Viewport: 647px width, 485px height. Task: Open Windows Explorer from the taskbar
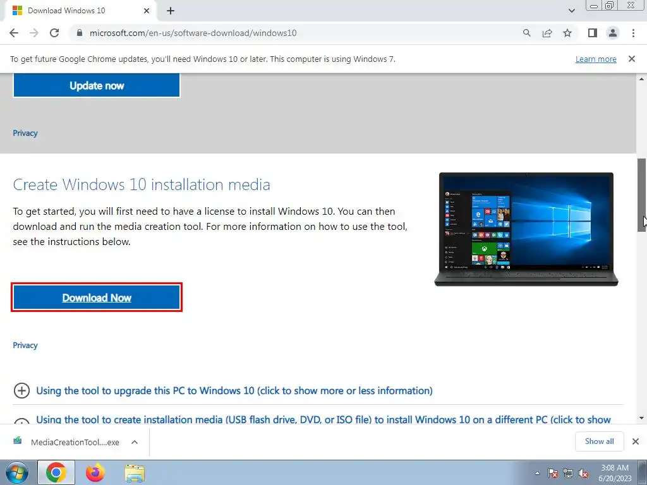coord(135,474)
